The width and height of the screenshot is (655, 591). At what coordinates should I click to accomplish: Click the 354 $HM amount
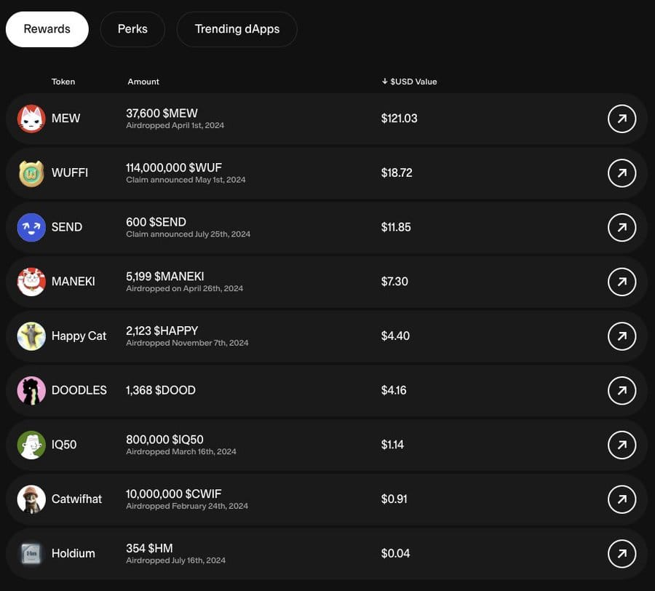[149, 548]
